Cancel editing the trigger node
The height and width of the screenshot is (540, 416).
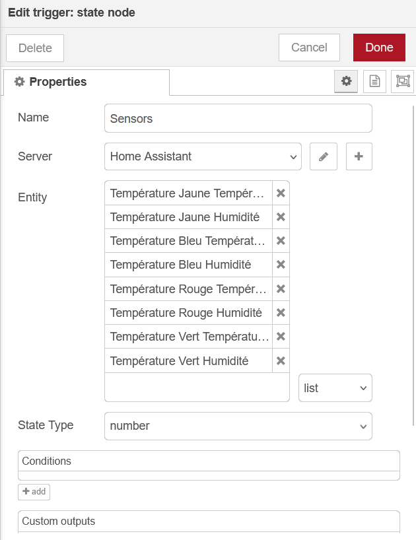click(x=309, y=48)
